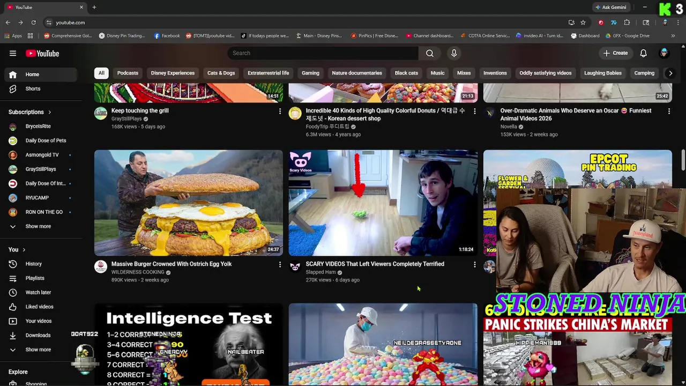The image size is (686, 386).
Task: Bookmark this page with star icon
Action: coord(583,23)
